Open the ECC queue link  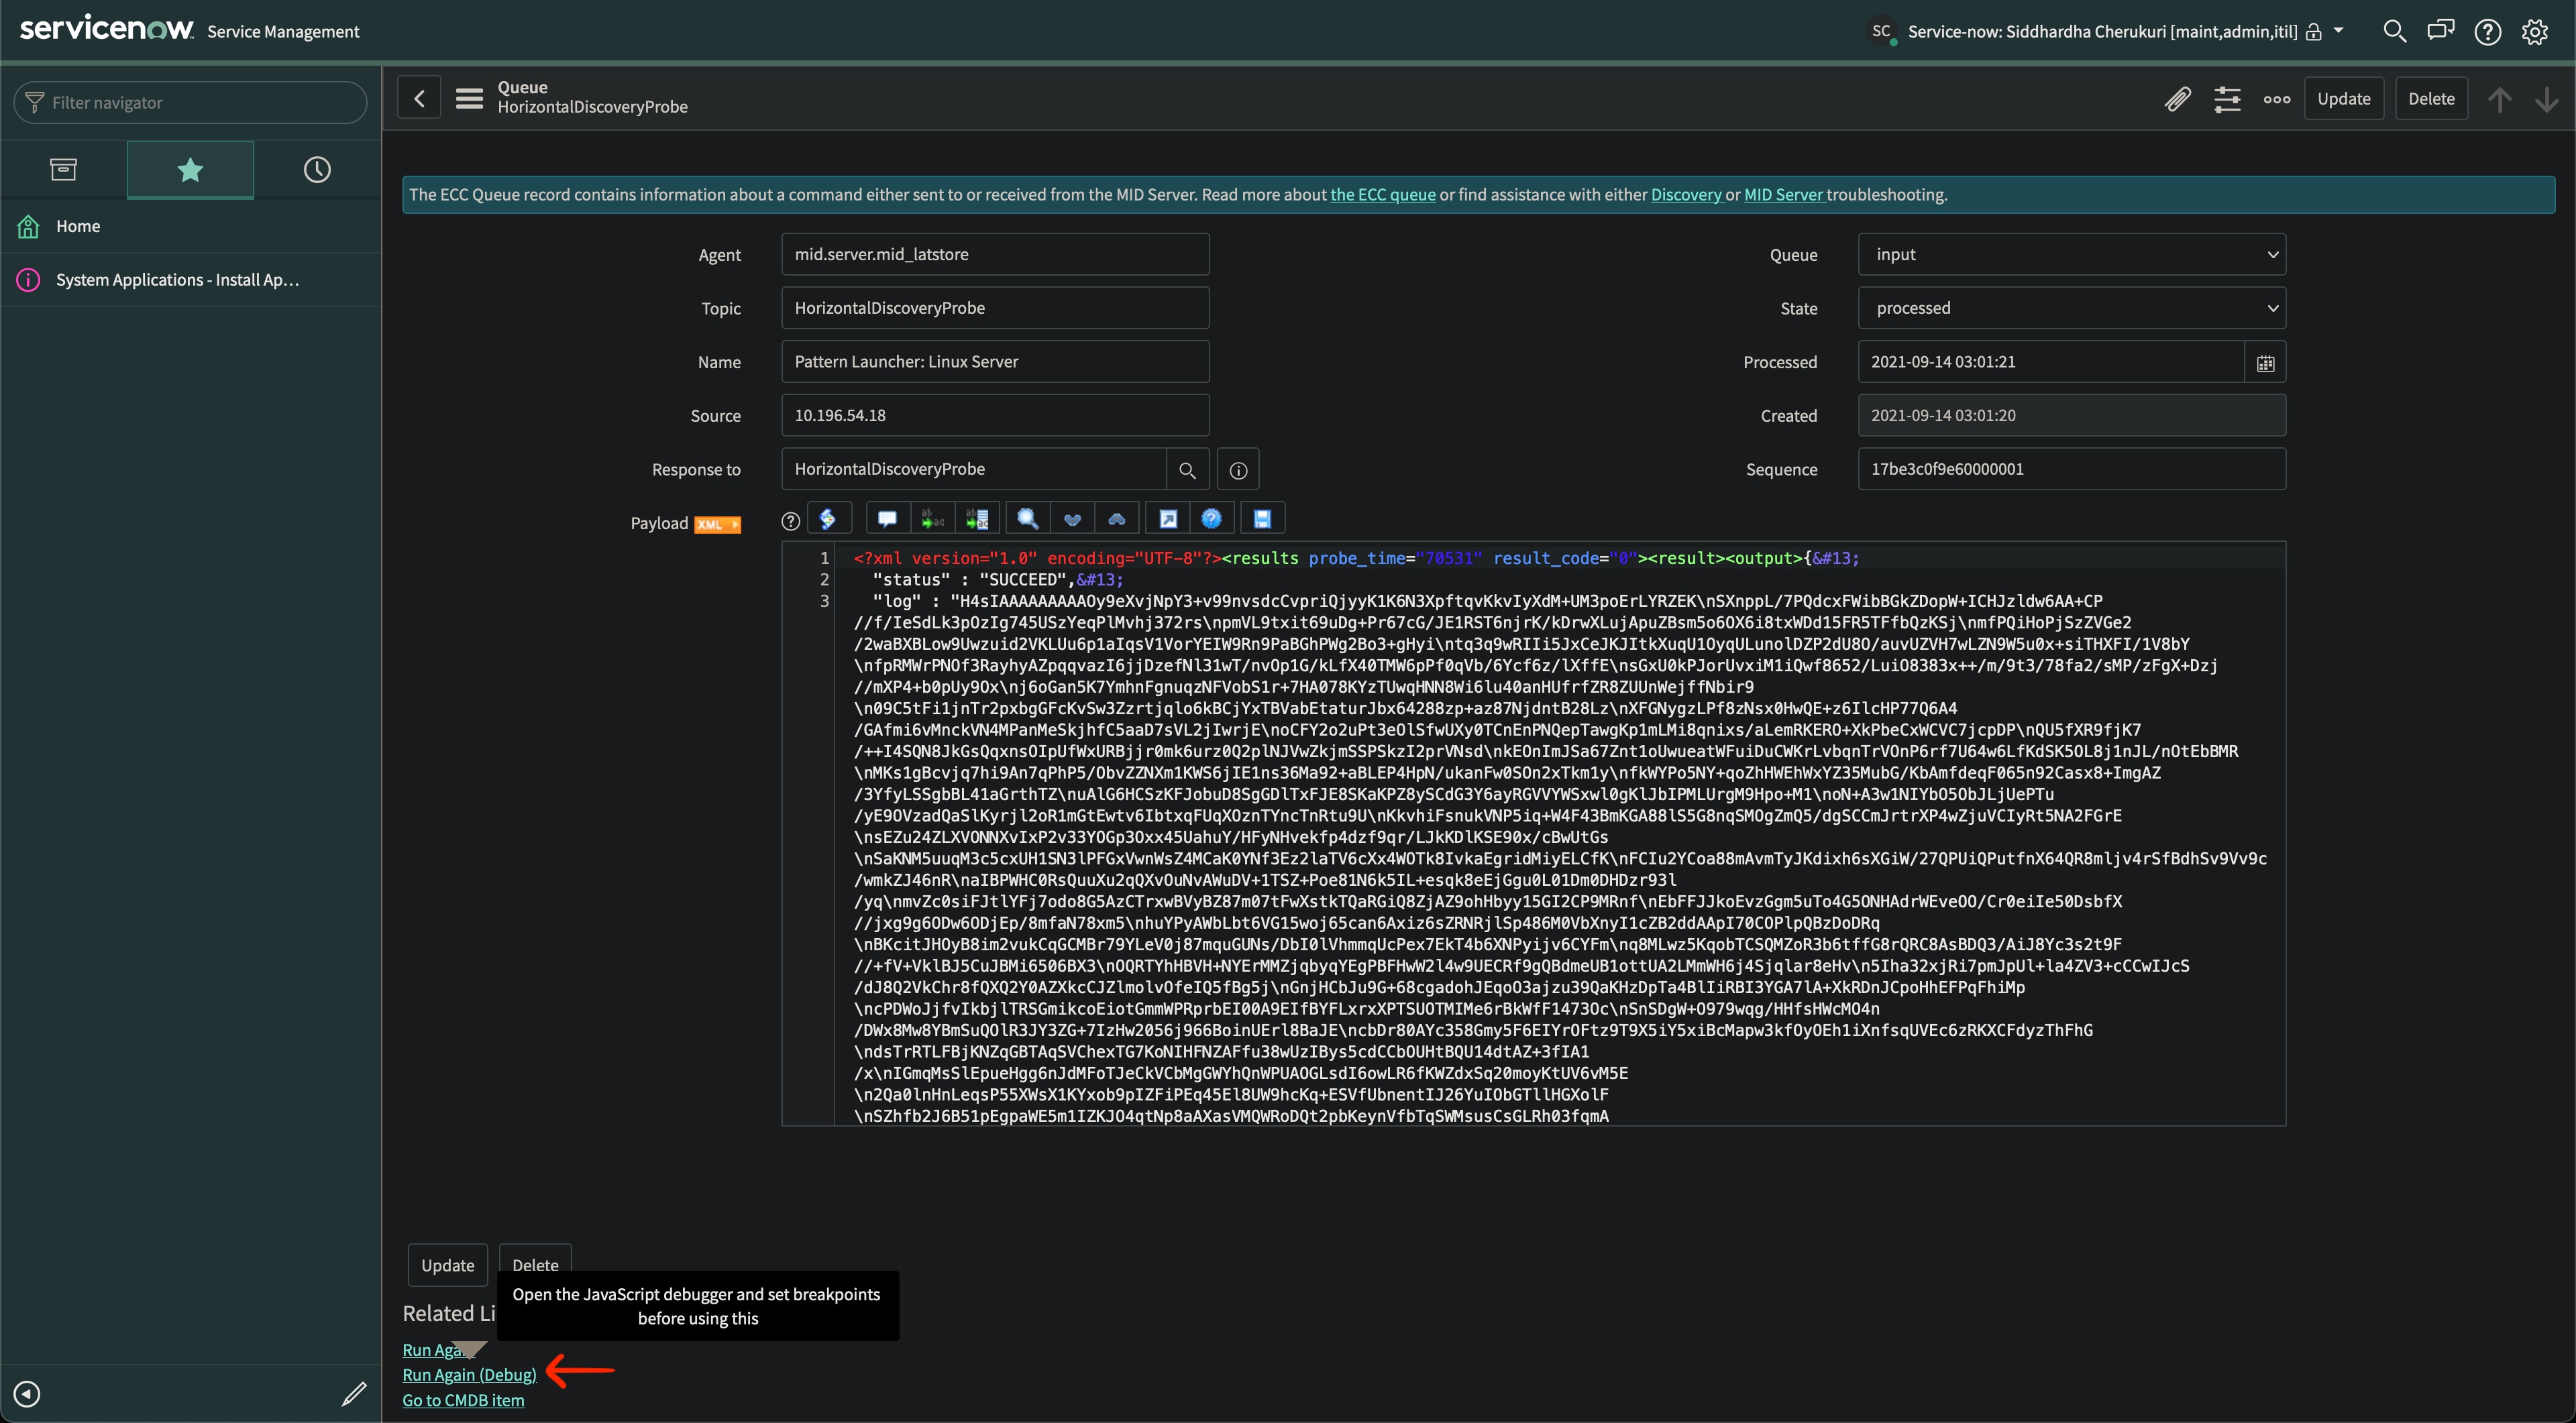click(x=1382, y=195)
